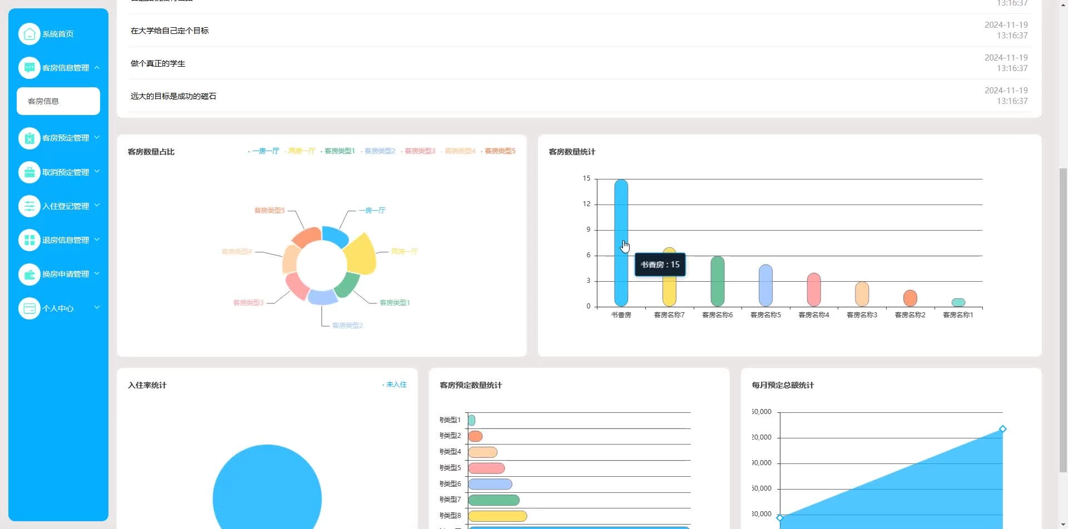Click the yellow 类型8 horizontal bar
The height and width of the screenshot is (529, 1068).
click(x=497, y=516)
